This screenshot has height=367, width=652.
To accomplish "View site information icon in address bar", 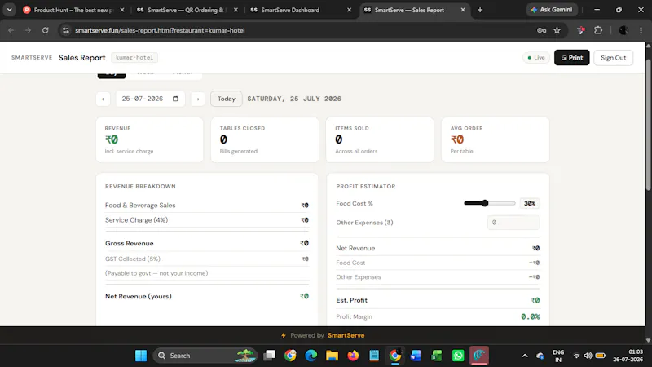I will [x=66, y=30].
